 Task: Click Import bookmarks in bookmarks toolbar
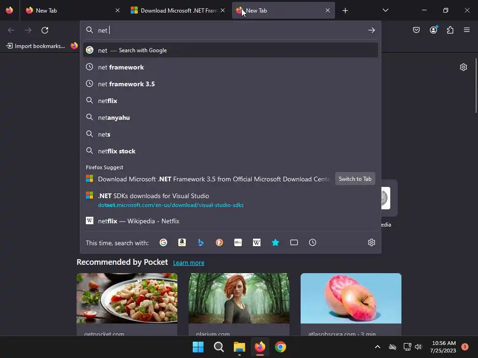(x=35, y=46)
